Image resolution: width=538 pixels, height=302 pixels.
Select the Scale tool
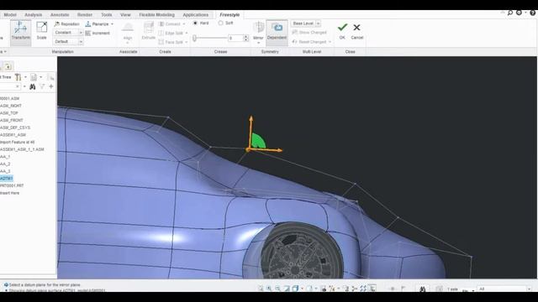[41, 31]
